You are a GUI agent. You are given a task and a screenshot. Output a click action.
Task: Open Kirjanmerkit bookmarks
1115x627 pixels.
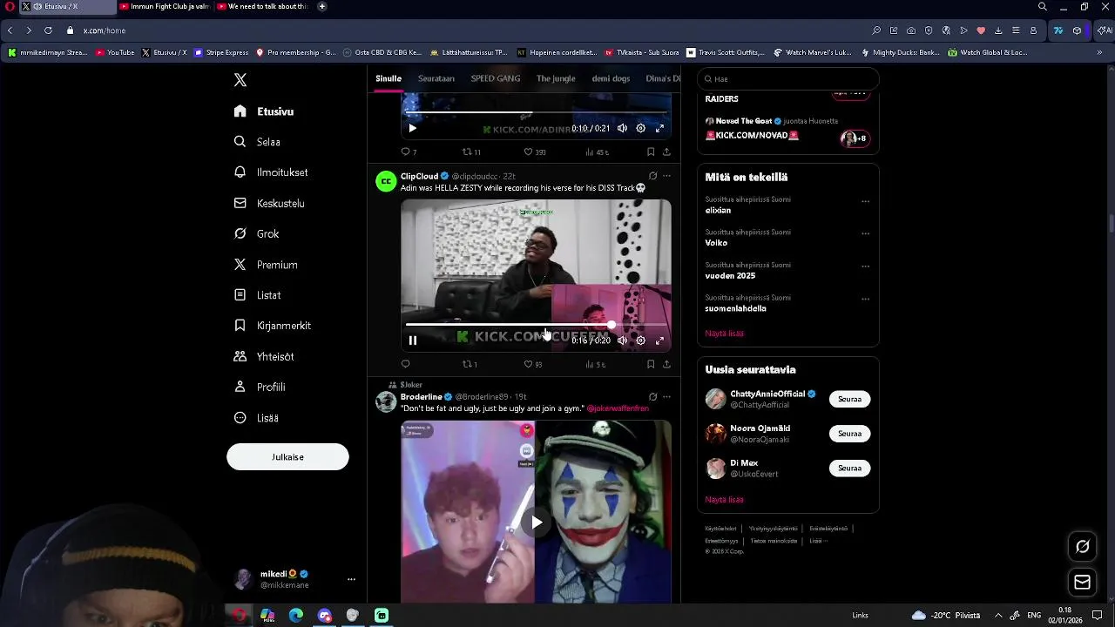coord(273,326)
